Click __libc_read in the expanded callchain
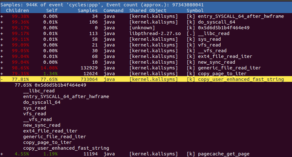292x157 pixels. click(x=39, y=91)
